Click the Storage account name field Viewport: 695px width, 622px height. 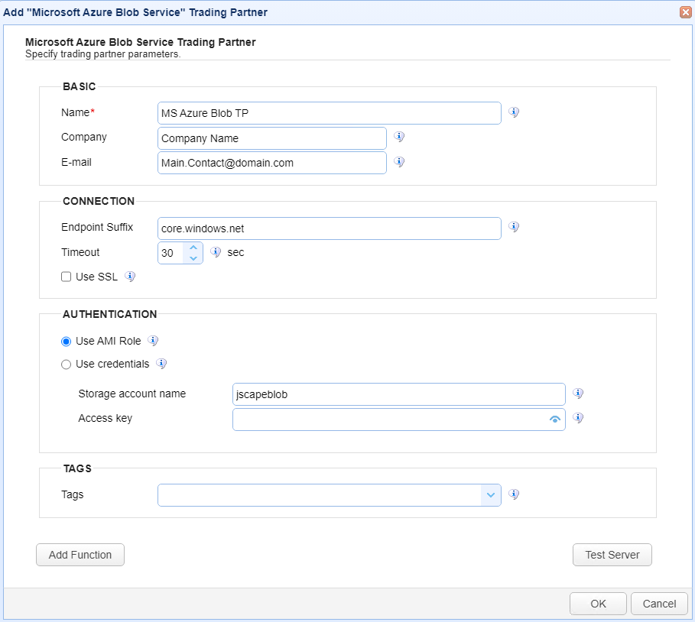(x=399, y=394)
